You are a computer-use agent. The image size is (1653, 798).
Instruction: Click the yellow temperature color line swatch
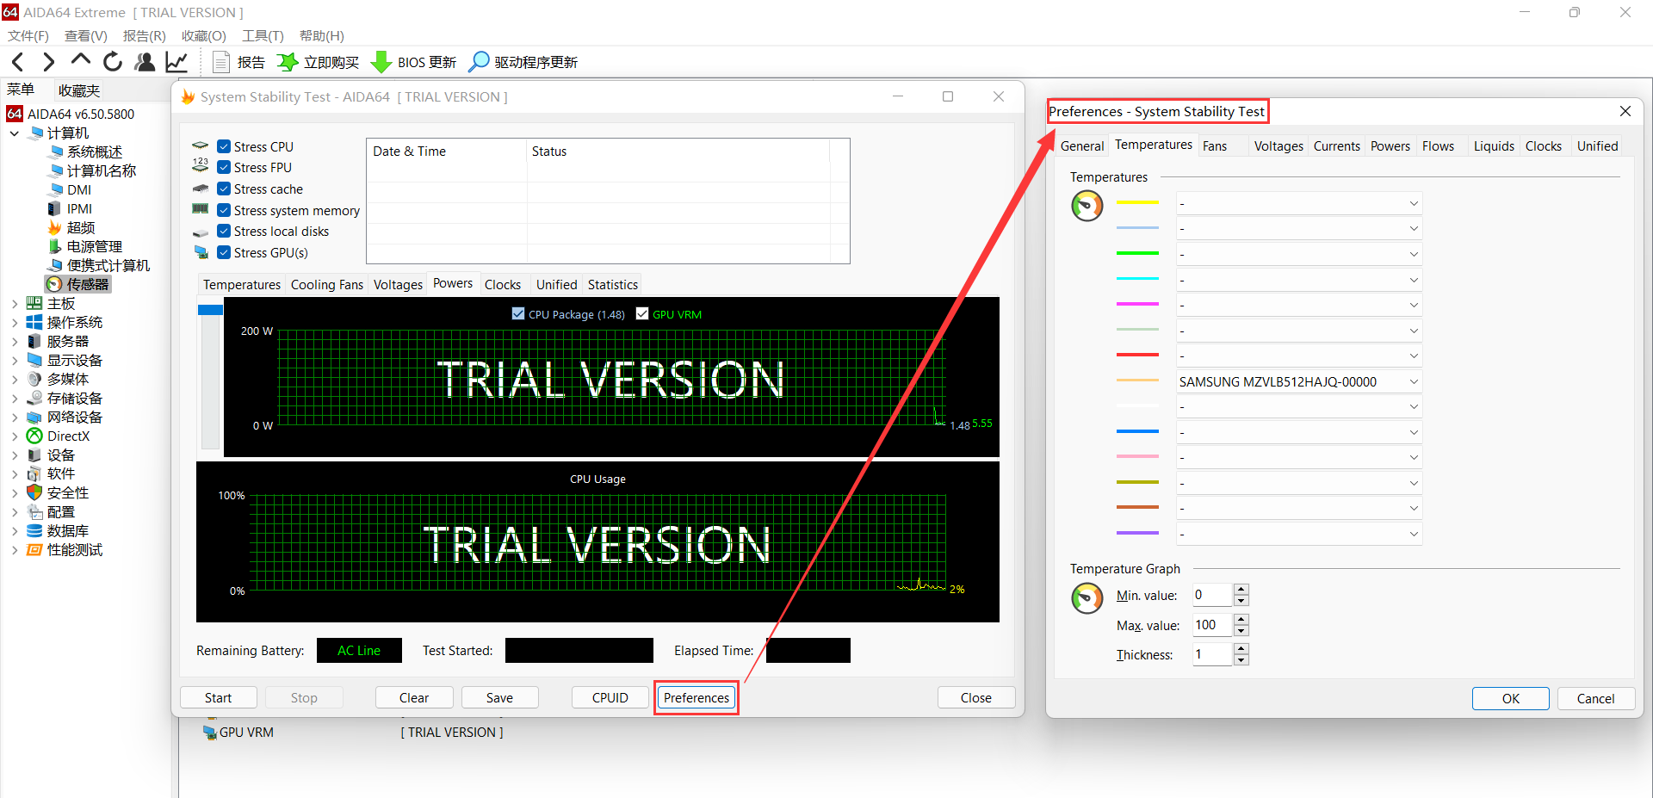(1137, 203)
